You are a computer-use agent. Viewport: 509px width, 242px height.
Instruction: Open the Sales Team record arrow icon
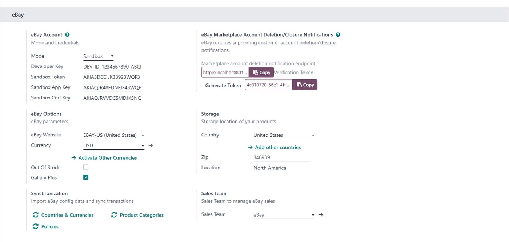click(321, 215)
